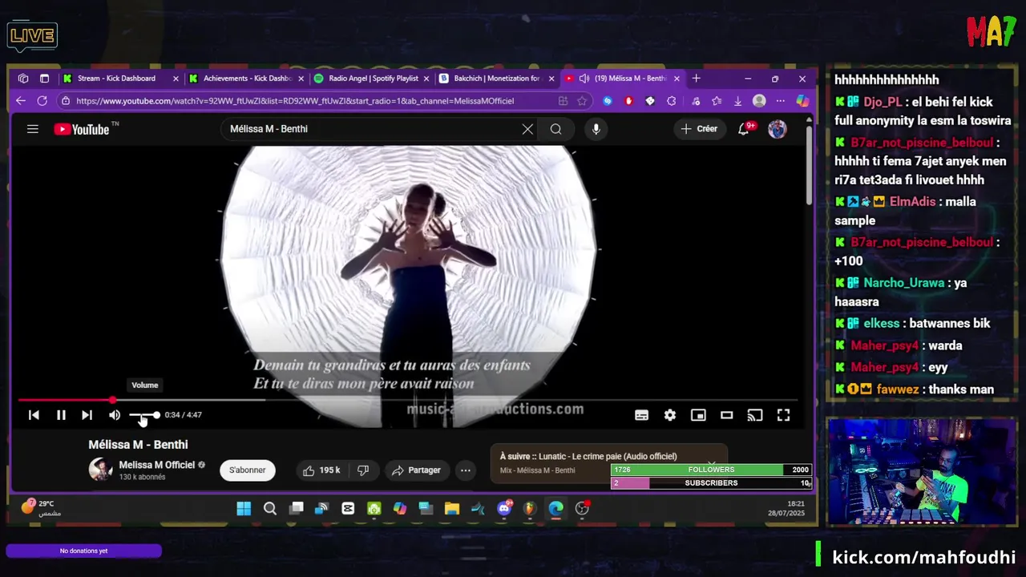Open the weather widget showing 29°C
The width and height of the screenshot is (1026, 577).
click(42, 507)
